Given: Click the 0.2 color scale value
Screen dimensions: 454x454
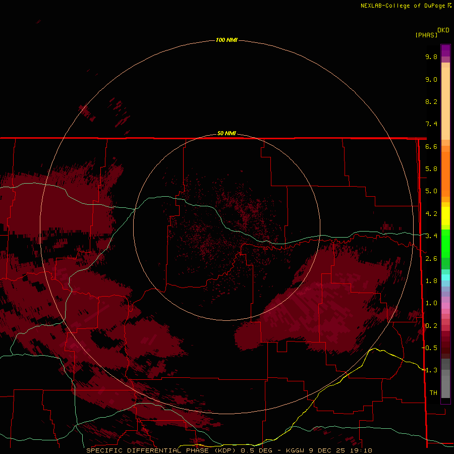Looking at the screenshot, I should pos(431,326).
